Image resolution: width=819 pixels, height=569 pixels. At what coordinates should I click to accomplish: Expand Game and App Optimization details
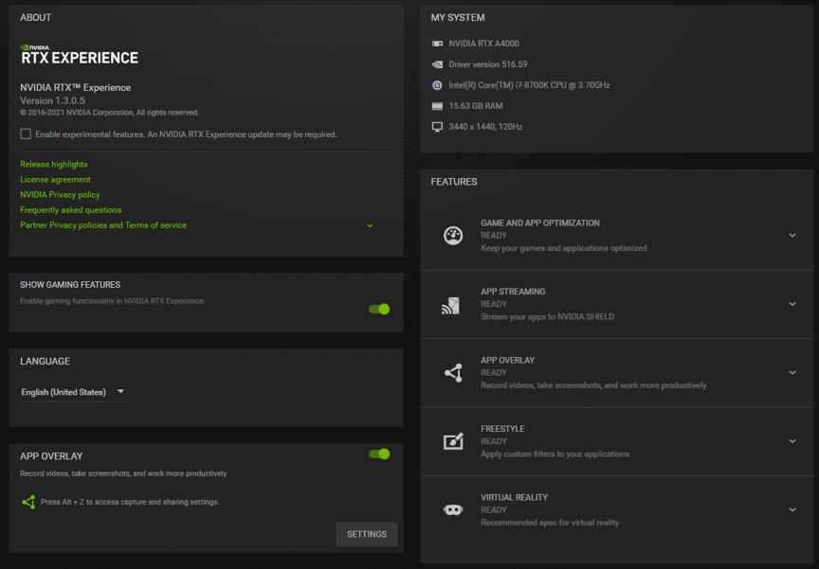click(x=792, y=233)
